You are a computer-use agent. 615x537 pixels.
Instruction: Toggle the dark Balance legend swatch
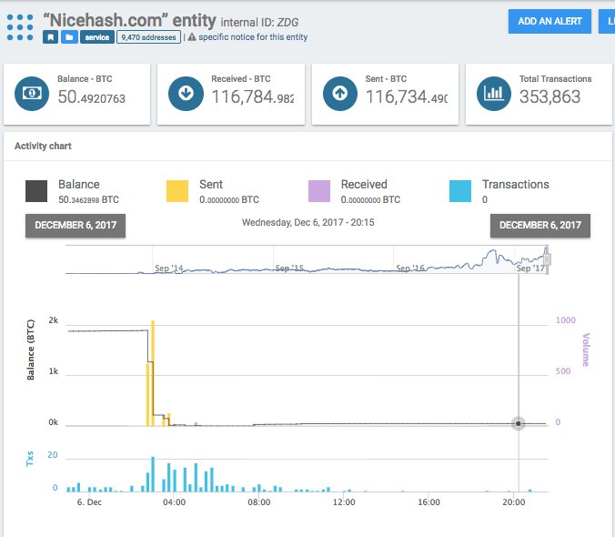coord(36,191)
